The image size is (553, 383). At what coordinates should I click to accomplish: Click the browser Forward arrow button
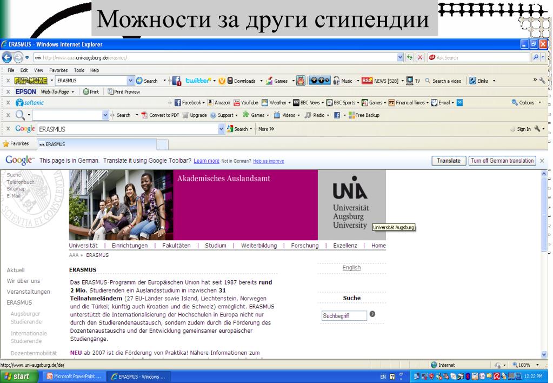point(18,57)
